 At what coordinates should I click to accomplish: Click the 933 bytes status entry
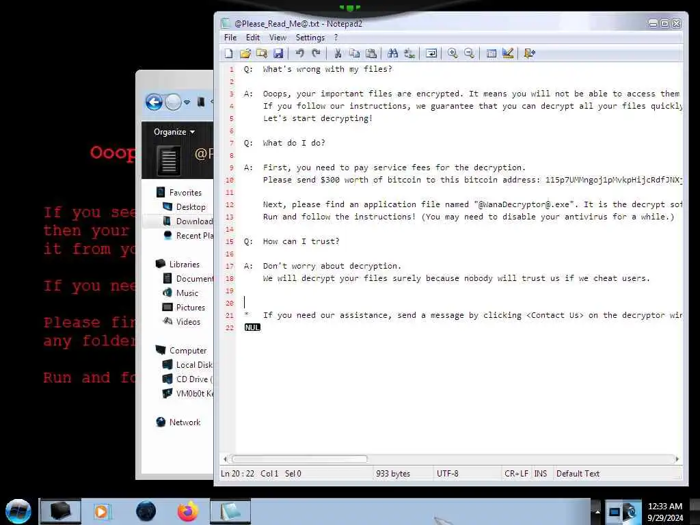click(x=393, y=474)
